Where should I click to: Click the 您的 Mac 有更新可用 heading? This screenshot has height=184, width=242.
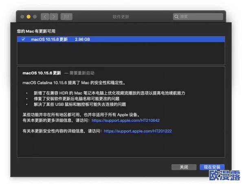(36, 31)
